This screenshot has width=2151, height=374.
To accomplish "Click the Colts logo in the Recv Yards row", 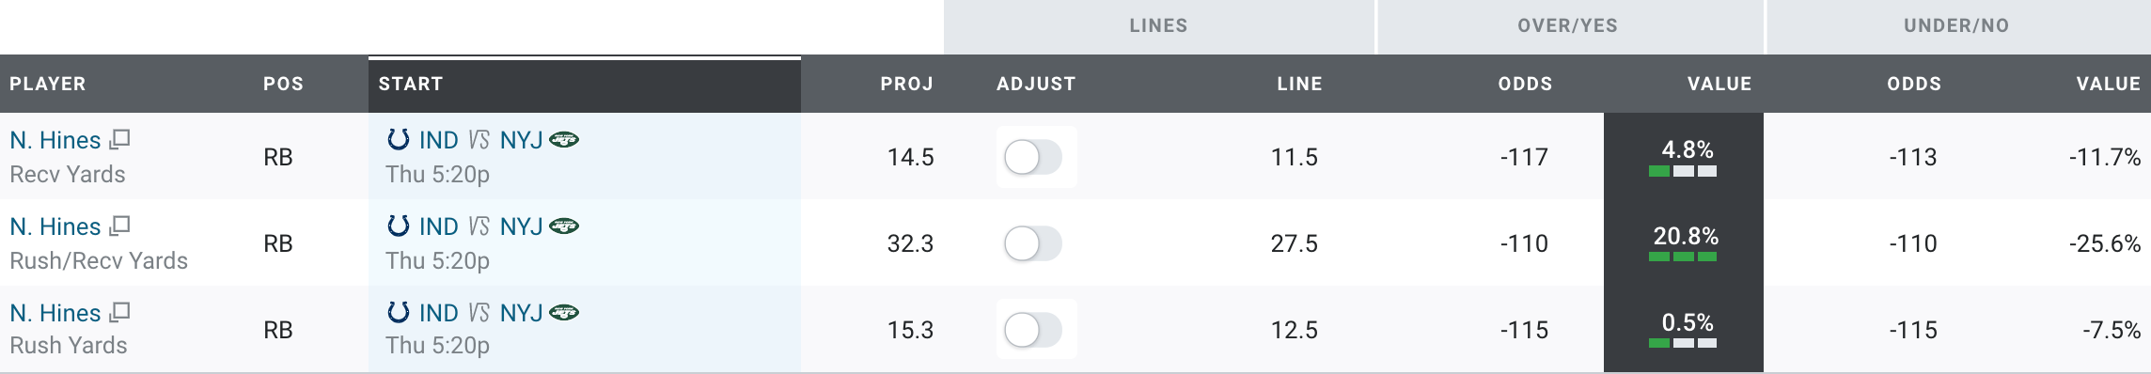I will pyautogui.click(x=399, y=140).
